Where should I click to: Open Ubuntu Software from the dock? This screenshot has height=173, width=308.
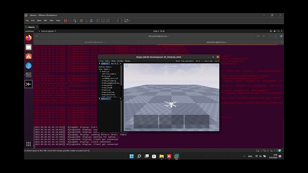pyautogui.click(x=29, y=56)
